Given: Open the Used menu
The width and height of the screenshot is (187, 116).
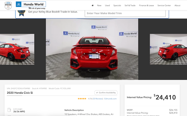Looking at the screenshot, I should click(x=107, y=6).
